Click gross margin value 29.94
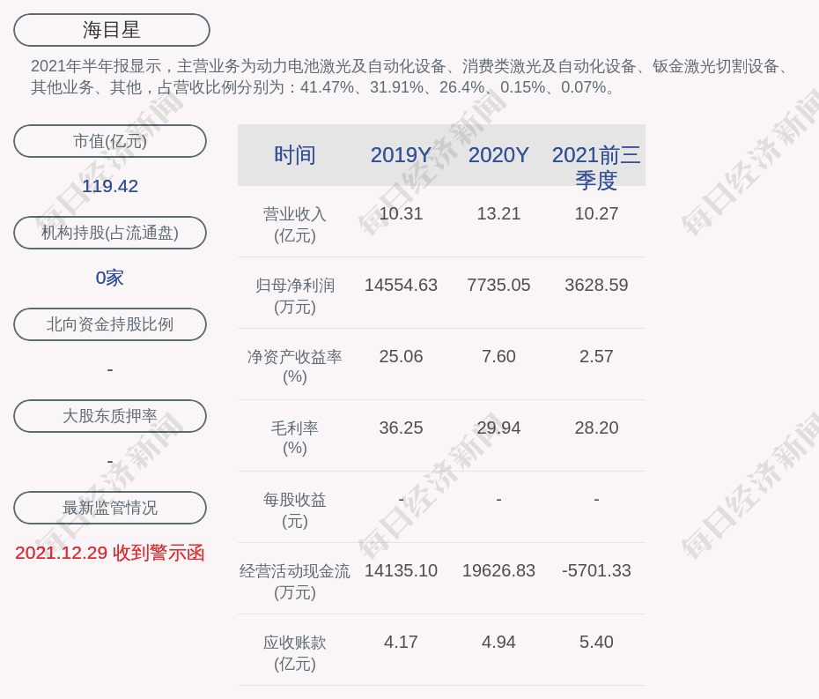The height and width of the screenshot is (699, 819). click(x=498, y=428)
